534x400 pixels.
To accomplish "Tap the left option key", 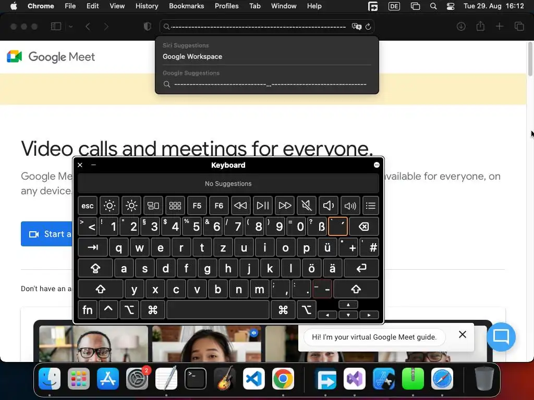I will (x=129, y=310).
